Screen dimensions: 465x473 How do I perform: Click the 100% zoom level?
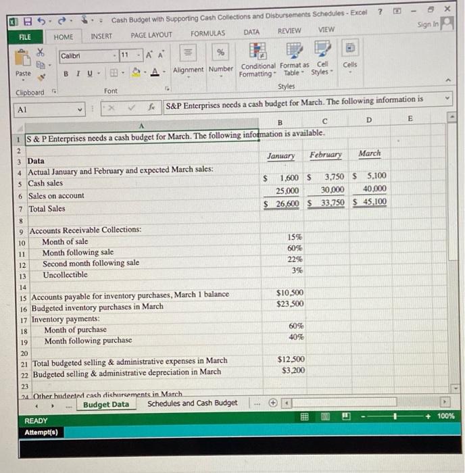(445, 416)
